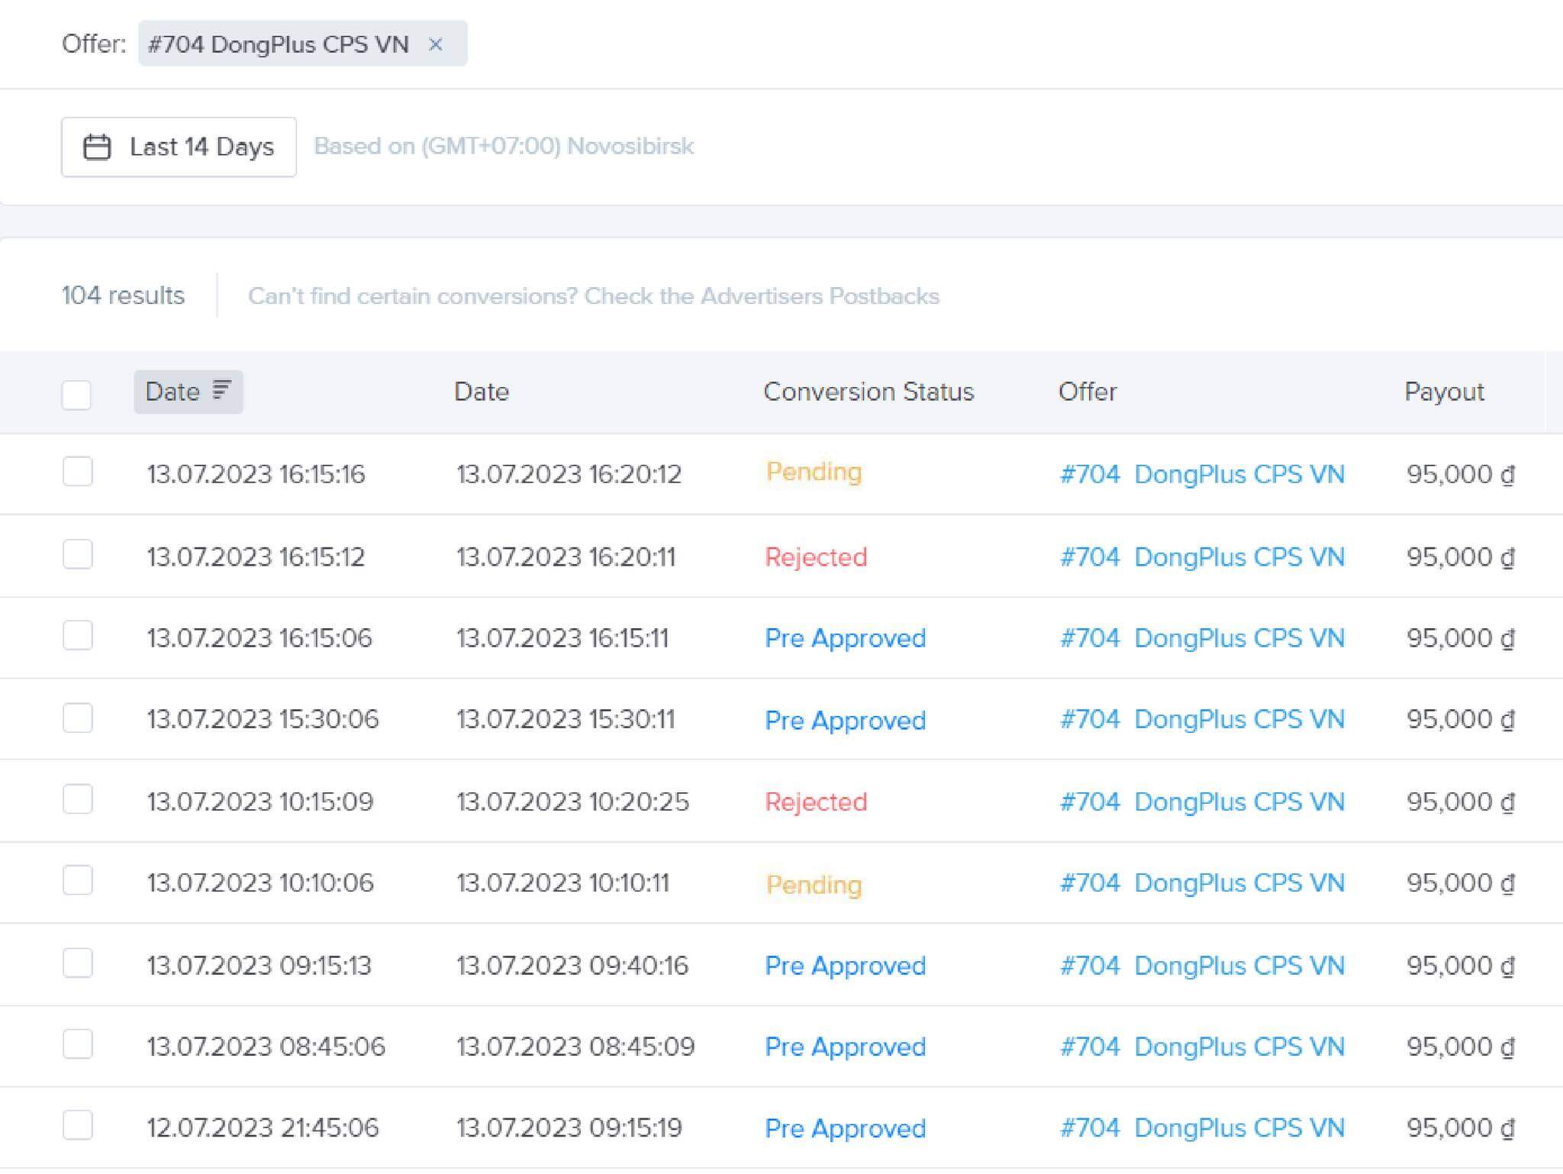Check the row dated 13.07.2023 16:15:16
1563x1174 pixels.
click(78, 472)
